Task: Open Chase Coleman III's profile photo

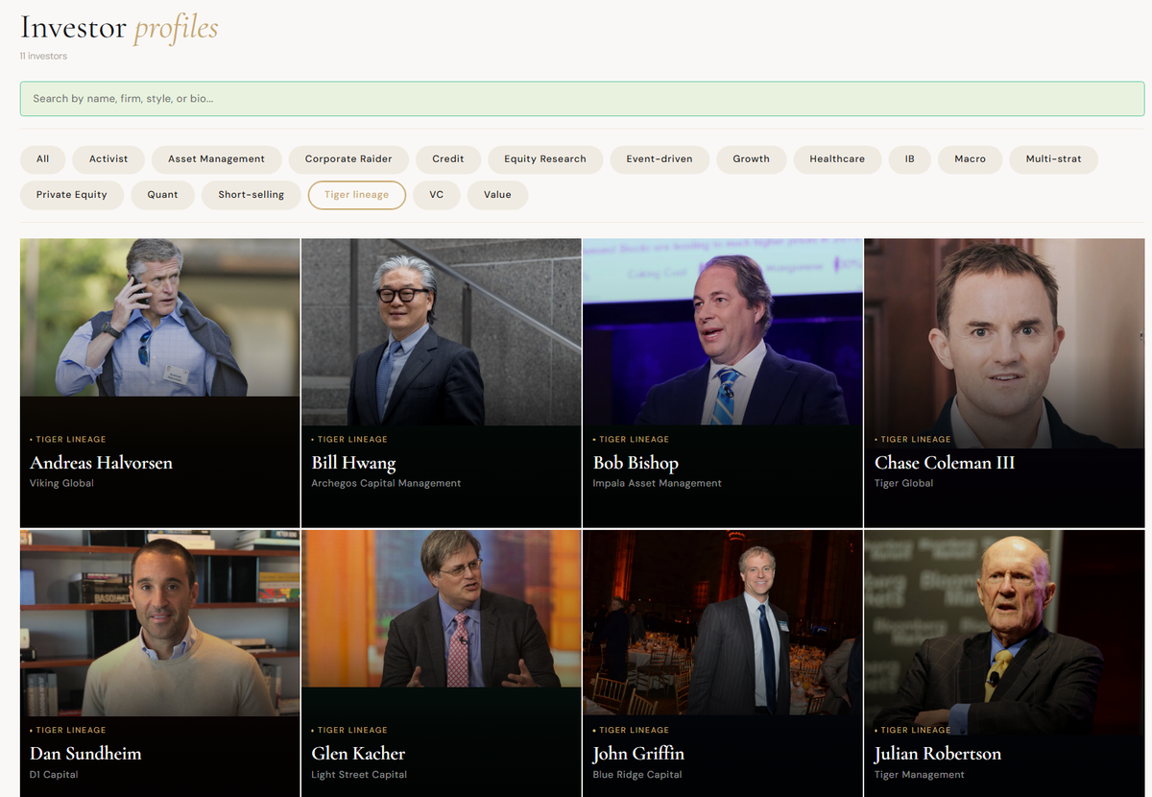Action: (1004, 344)
